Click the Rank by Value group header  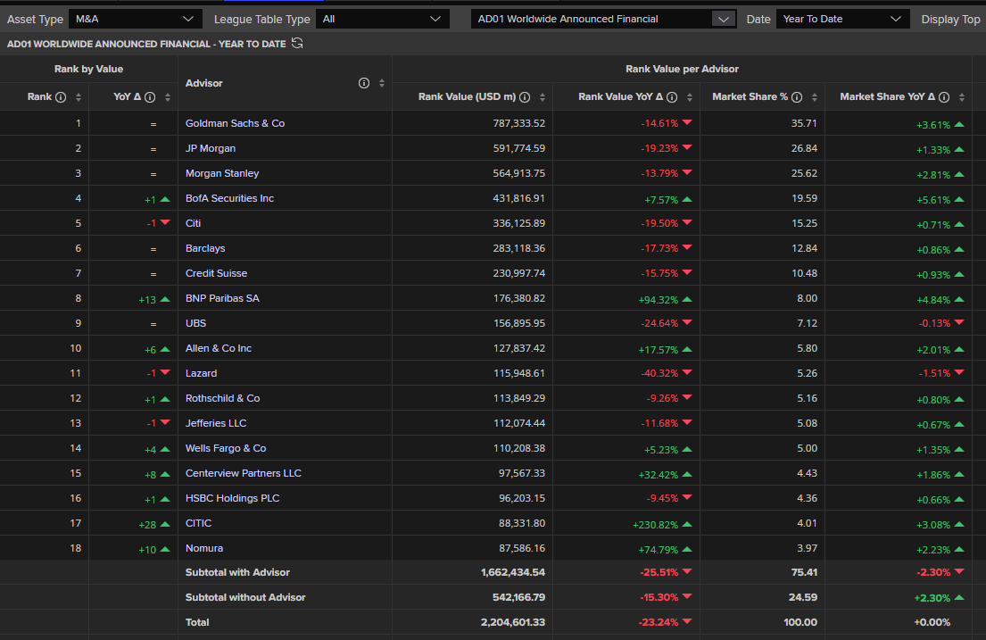(x=88, y=70)
